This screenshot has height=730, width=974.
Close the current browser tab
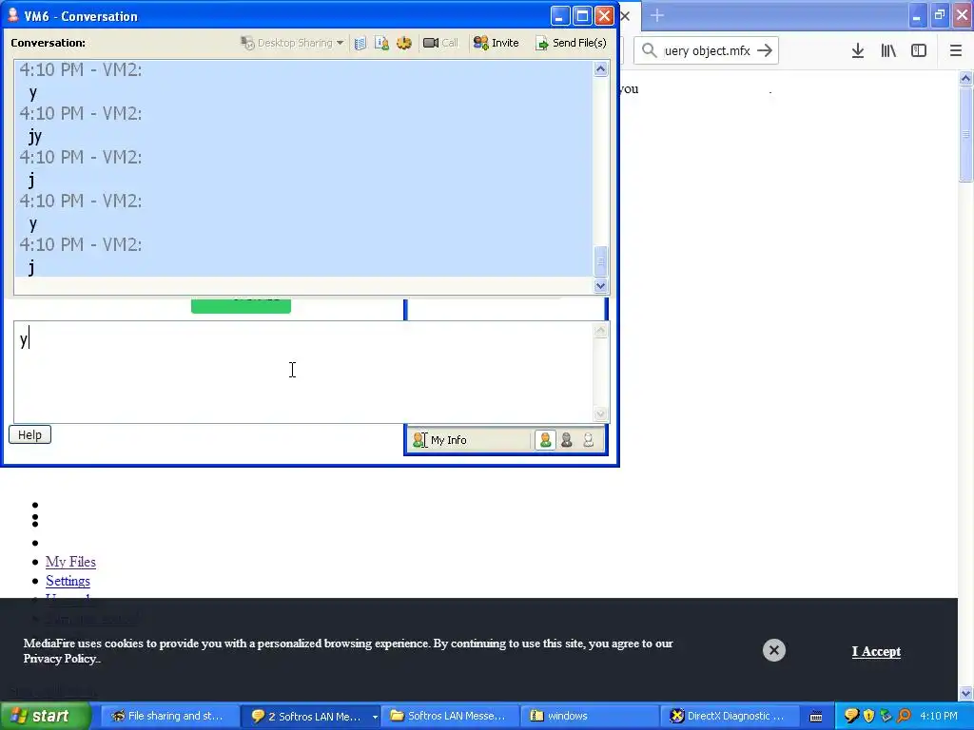coord(626,16)
